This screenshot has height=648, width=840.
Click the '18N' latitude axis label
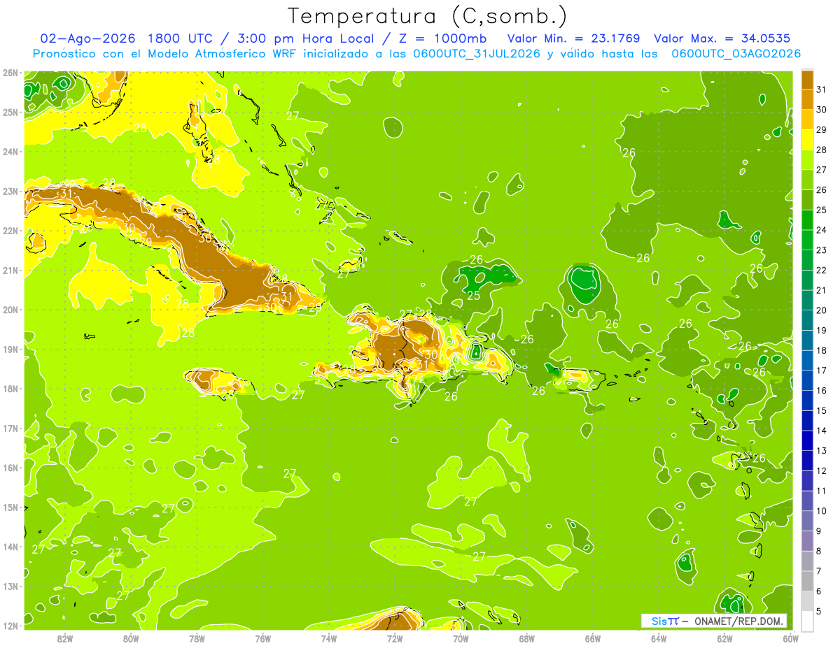click(x=10, y=389)
